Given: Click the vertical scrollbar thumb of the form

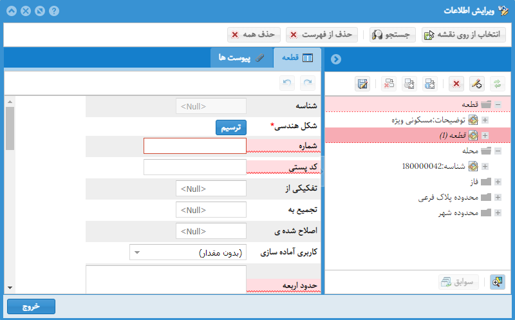Looking at the screenshot, I should pyautogui.click(x=10, y=129).
